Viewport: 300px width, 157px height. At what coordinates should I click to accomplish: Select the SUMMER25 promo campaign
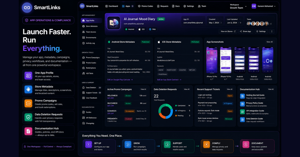pos(127,112)
